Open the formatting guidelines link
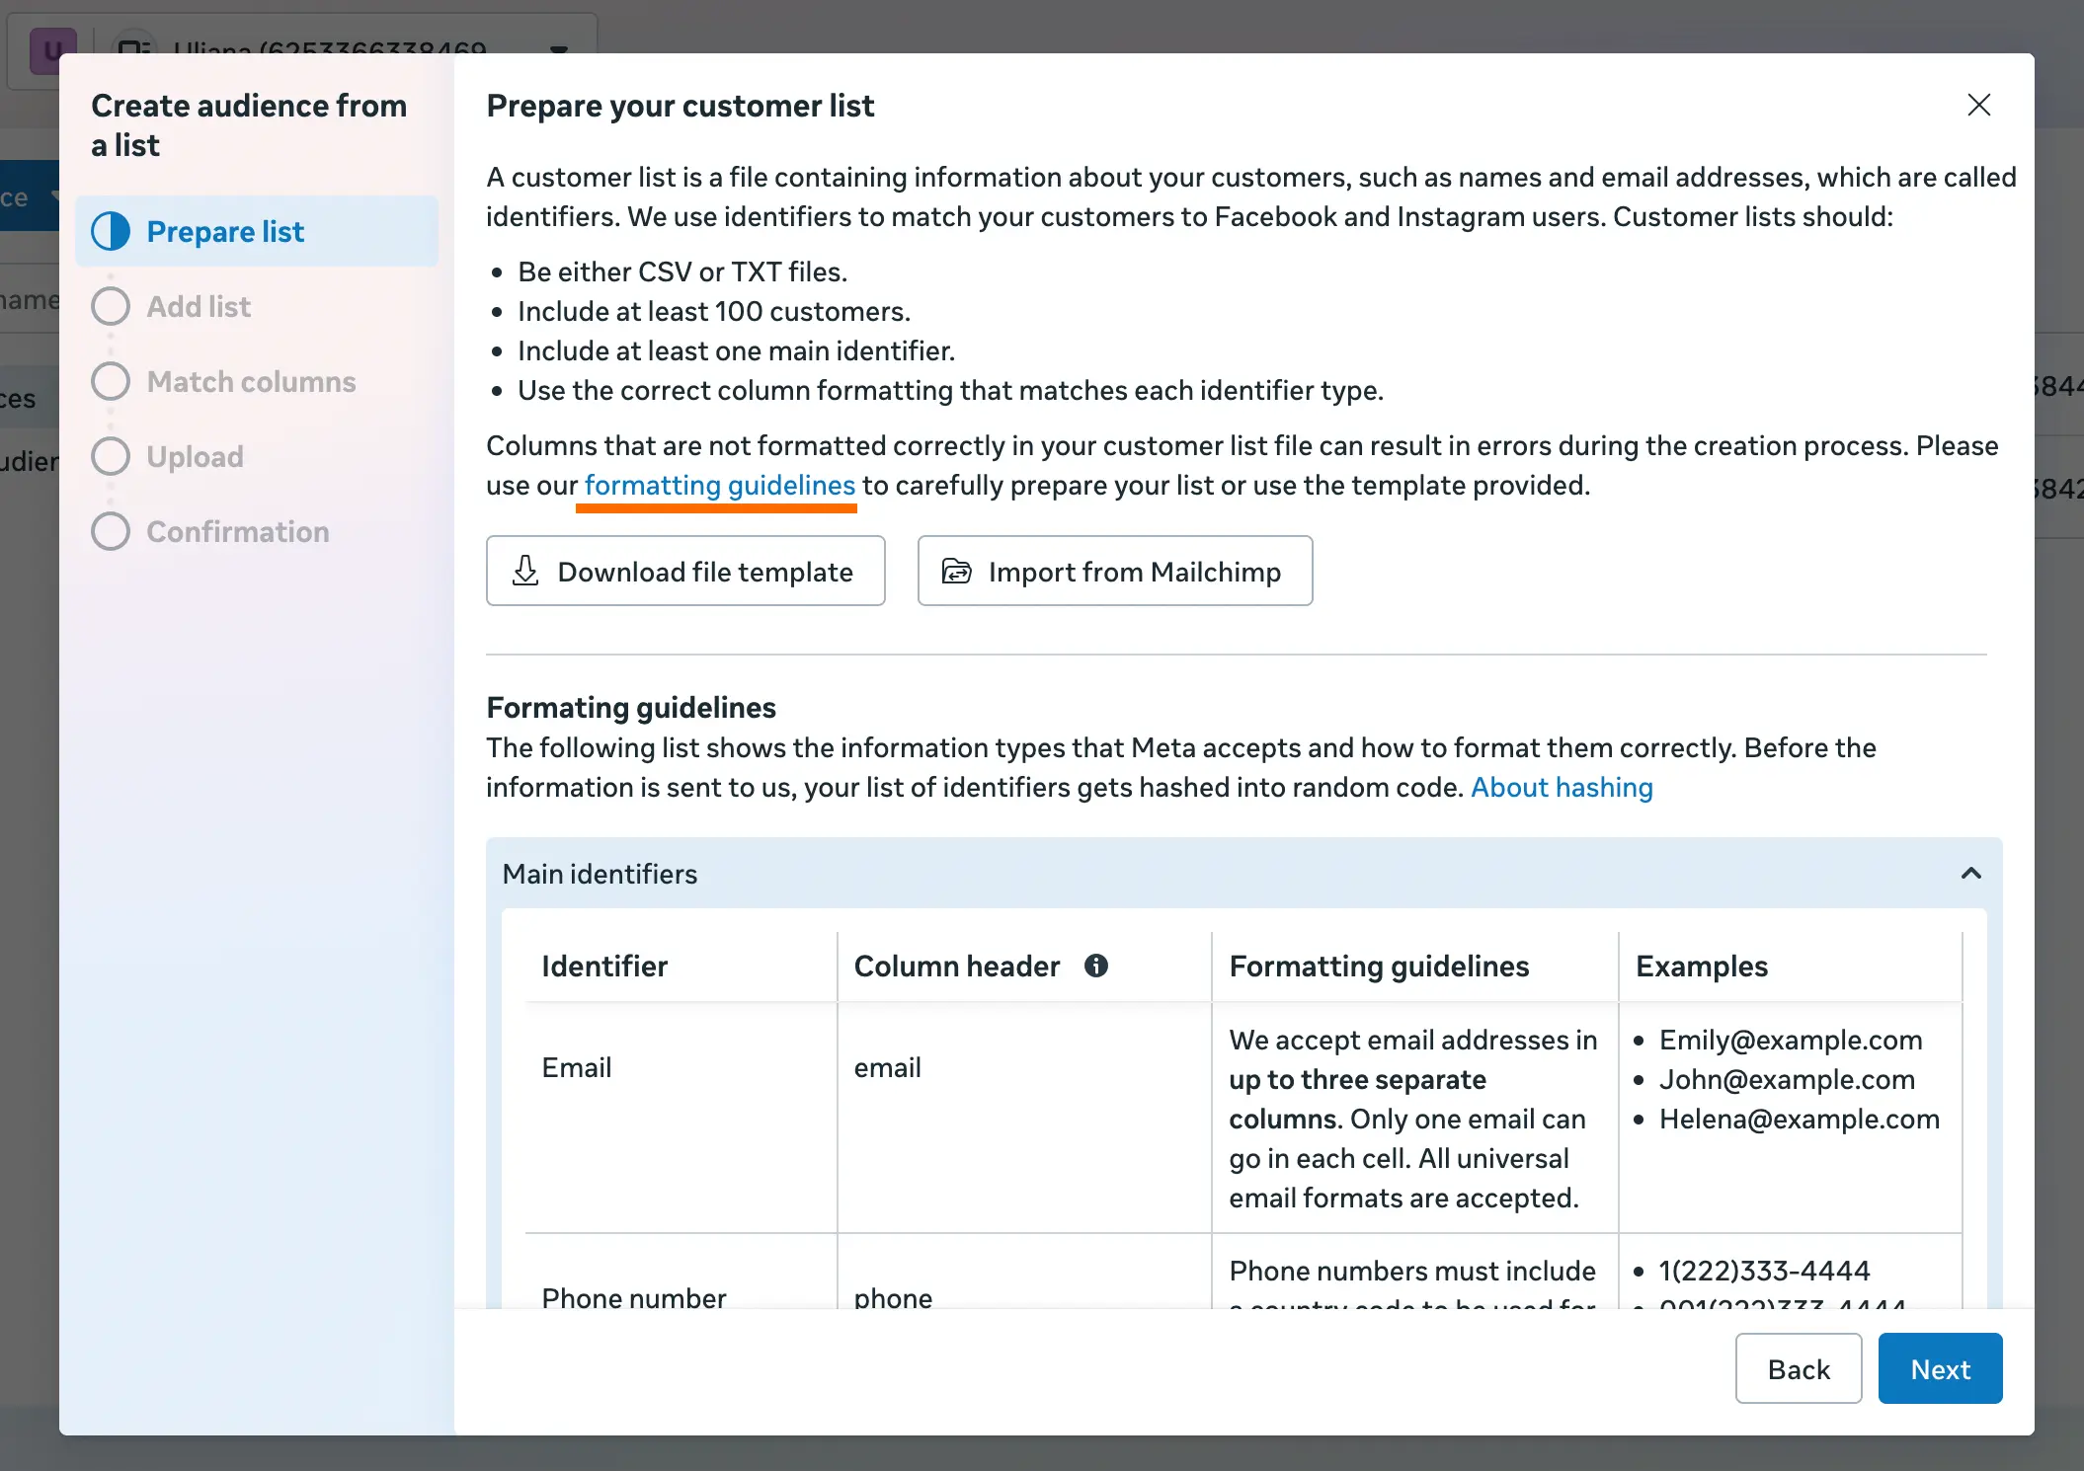 [x=717, y=485]
